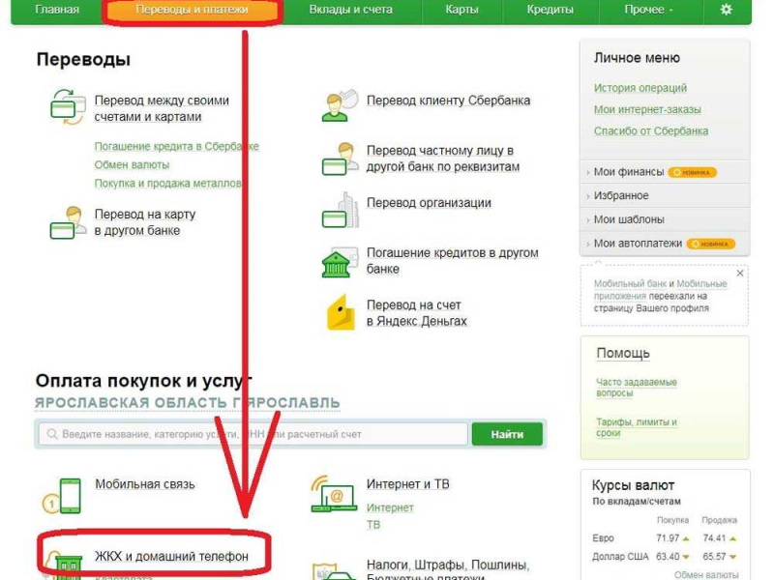Image resolution: width=774 pixels, height=580 pixels.
Task: Open the Вклады и счета tab
Action: [350, 10]
